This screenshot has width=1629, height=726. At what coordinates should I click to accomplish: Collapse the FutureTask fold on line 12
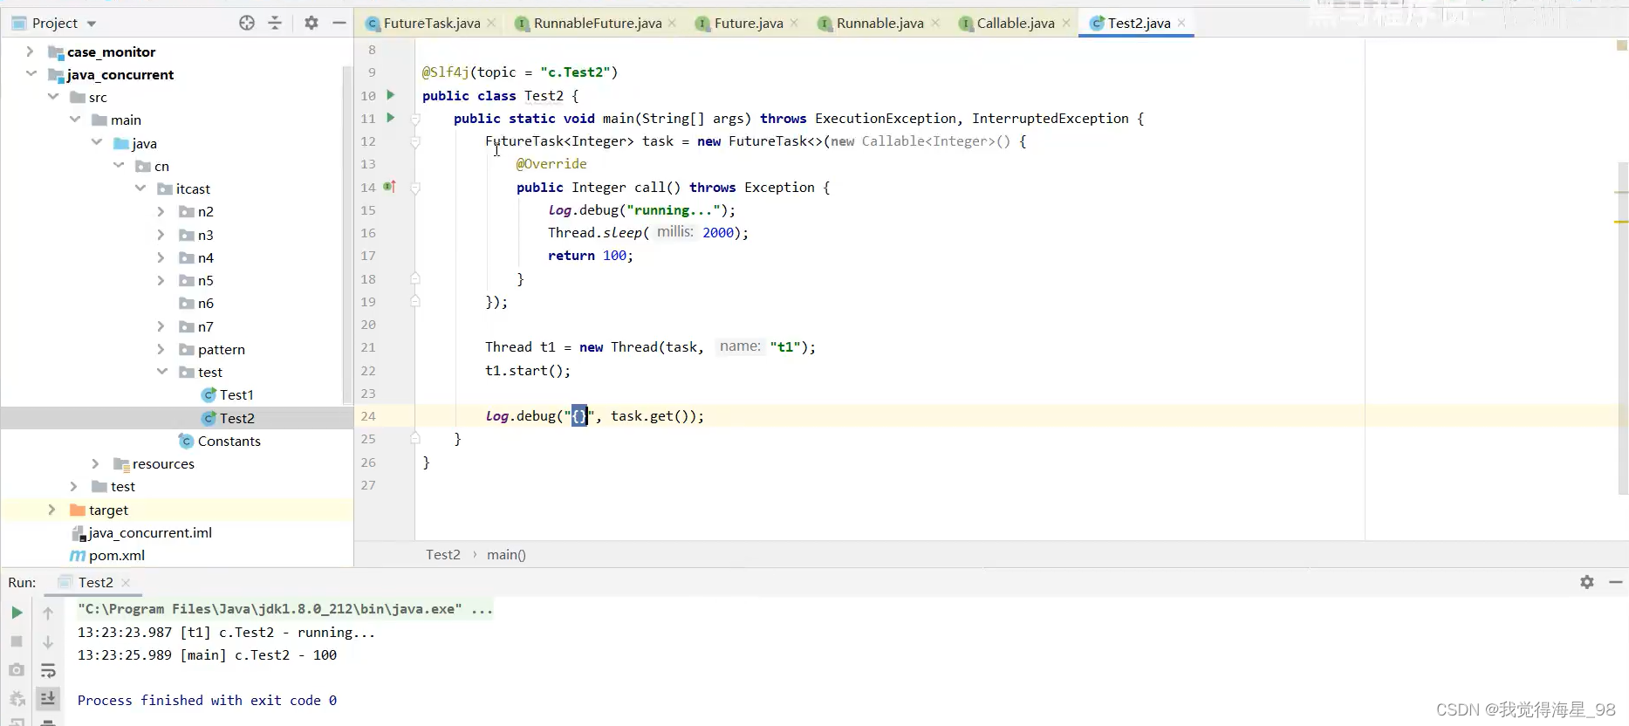tap(415, 141)
